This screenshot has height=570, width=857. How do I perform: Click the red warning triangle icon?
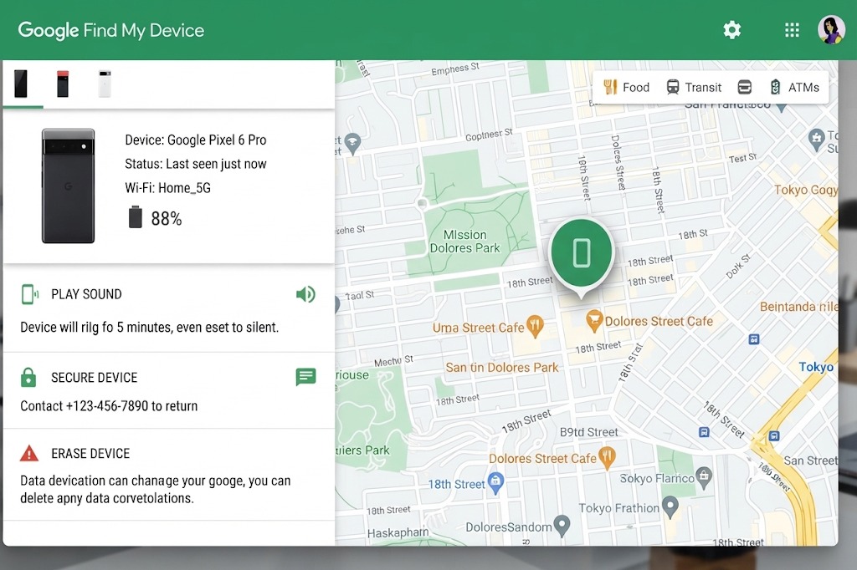tap(29, 453)
